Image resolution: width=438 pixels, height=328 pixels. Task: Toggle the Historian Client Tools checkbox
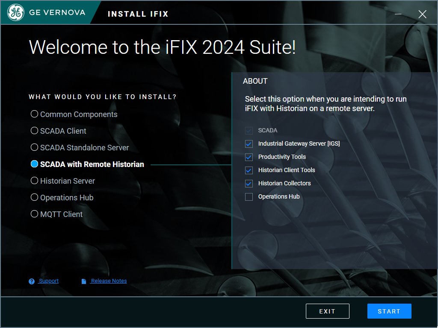point(249,170)
